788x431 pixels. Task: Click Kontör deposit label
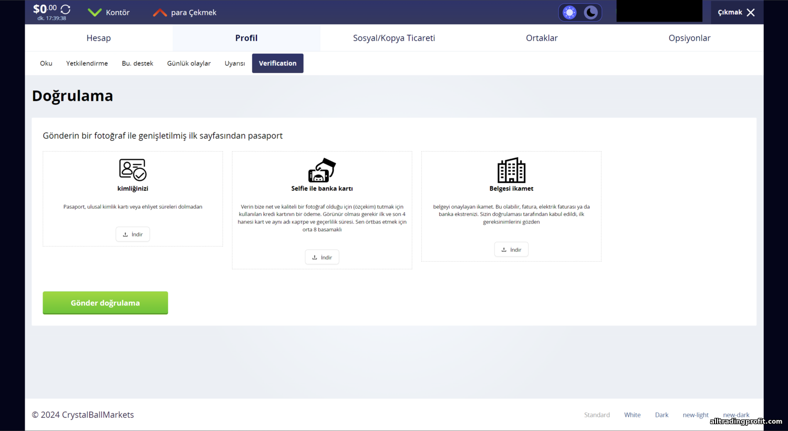118,13
